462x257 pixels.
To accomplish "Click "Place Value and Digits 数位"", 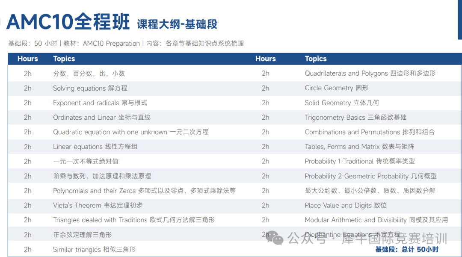I will pos(346,205).
